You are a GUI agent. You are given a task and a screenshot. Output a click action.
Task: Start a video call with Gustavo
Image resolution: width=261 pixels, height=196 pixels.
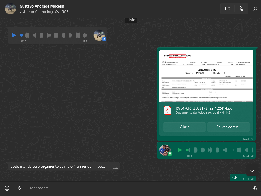click(227, 9)
